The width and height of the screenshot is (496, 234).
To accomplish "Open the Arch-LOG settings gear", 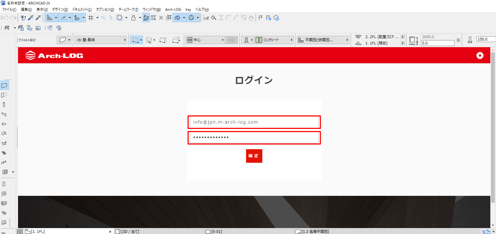I will pos(480,55).
